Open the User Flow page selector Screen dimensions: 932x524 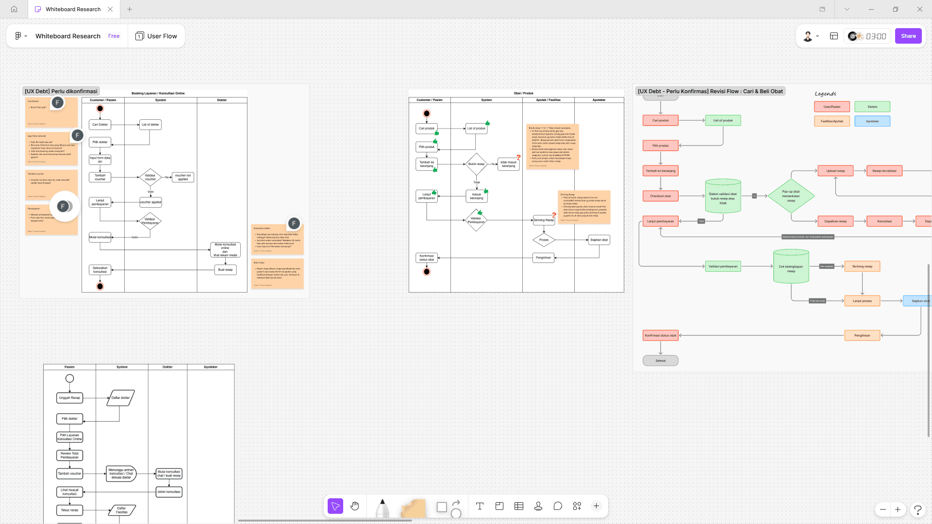click(x=156, y=36)
